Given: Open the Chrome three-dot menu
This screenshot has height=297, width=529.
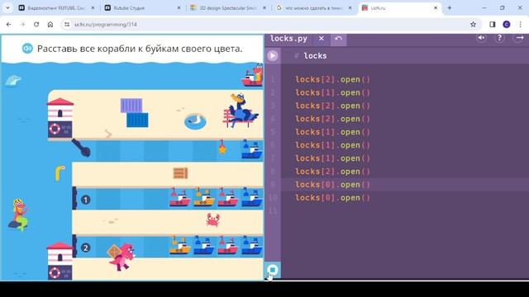Looking at the screenshot, I should (x=520, y=24).
